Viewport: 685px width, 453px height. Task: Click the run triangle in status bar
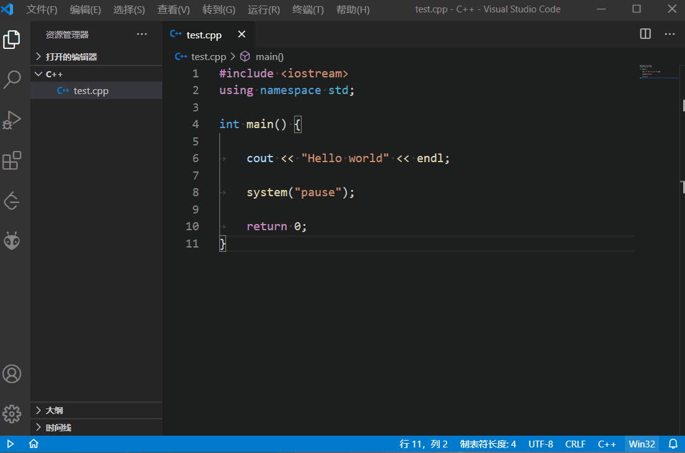[x=11, y=444]
